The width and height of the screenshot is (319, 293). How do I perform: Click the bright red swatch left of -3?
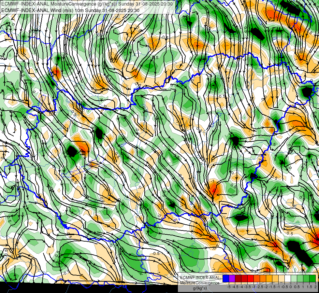pos(251,278)
